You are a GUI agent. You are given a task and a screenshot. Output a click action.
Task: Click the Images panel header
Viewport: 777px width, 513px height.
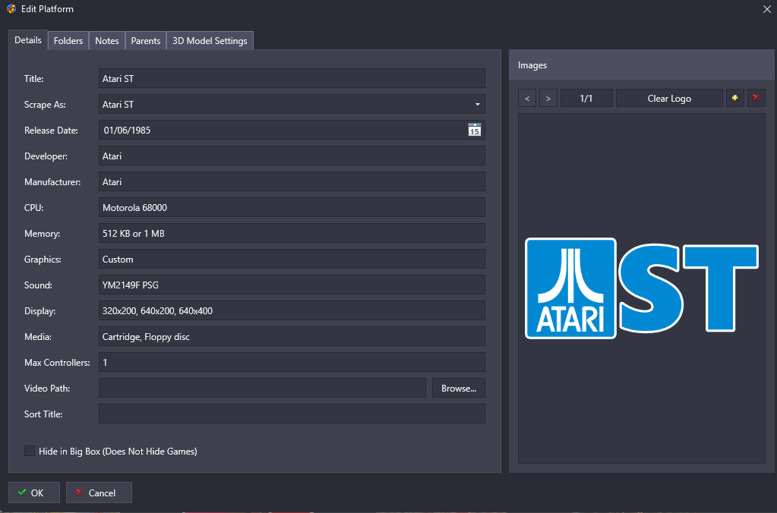(x=642, y=65)
